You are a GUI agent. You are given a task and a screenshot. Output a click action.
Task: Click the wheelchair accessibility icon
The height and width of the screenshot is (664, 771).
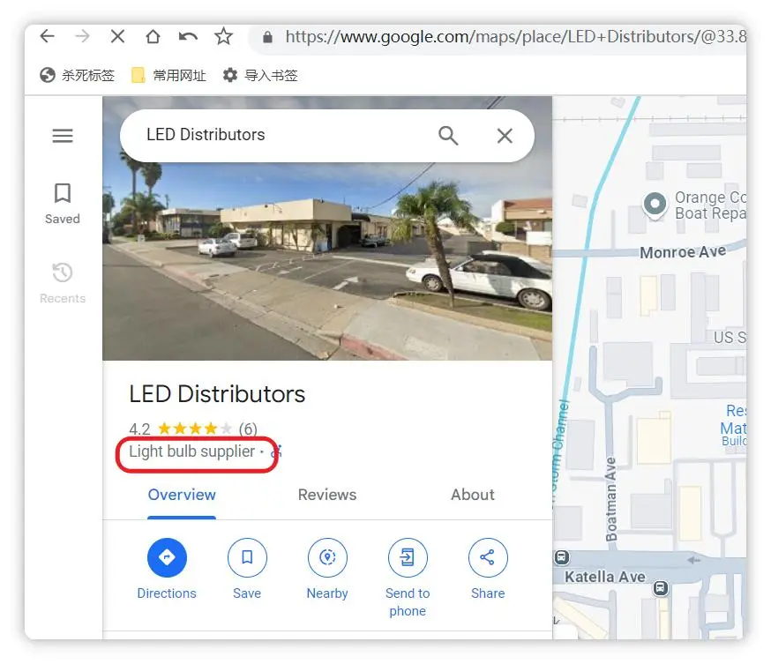[277, 451]
